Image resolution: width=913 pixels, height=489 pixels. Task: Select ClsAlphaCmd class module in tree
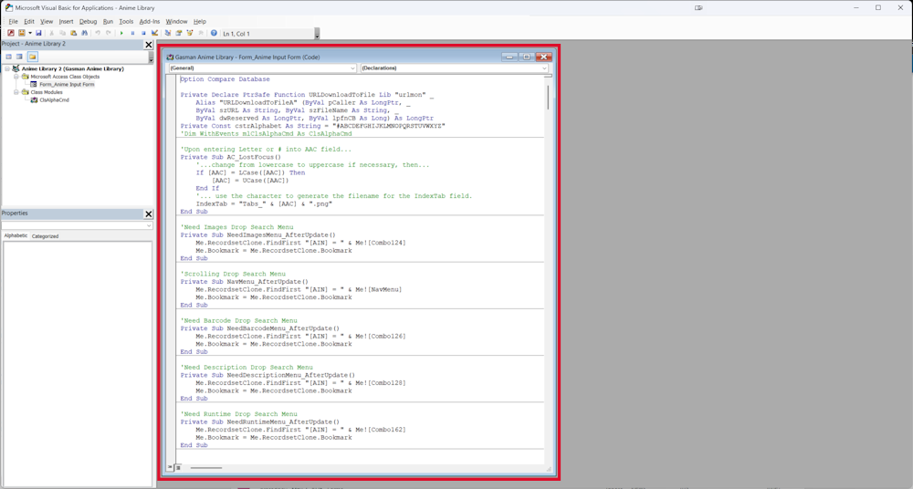[x=54, y=100]
